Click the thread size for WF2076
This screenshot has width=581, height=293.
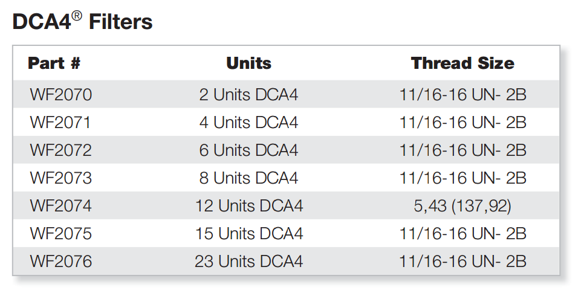(x=463, y=261)
